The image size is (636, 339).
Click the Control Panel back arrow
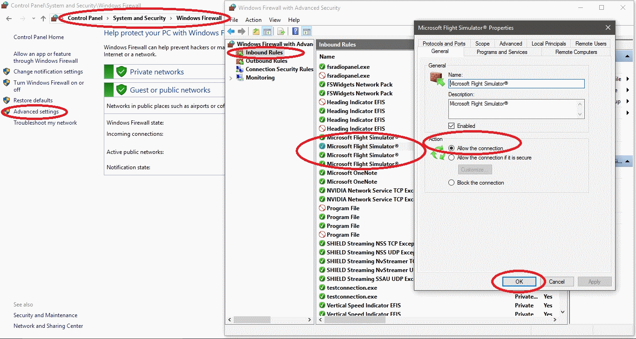coord(9,19)
